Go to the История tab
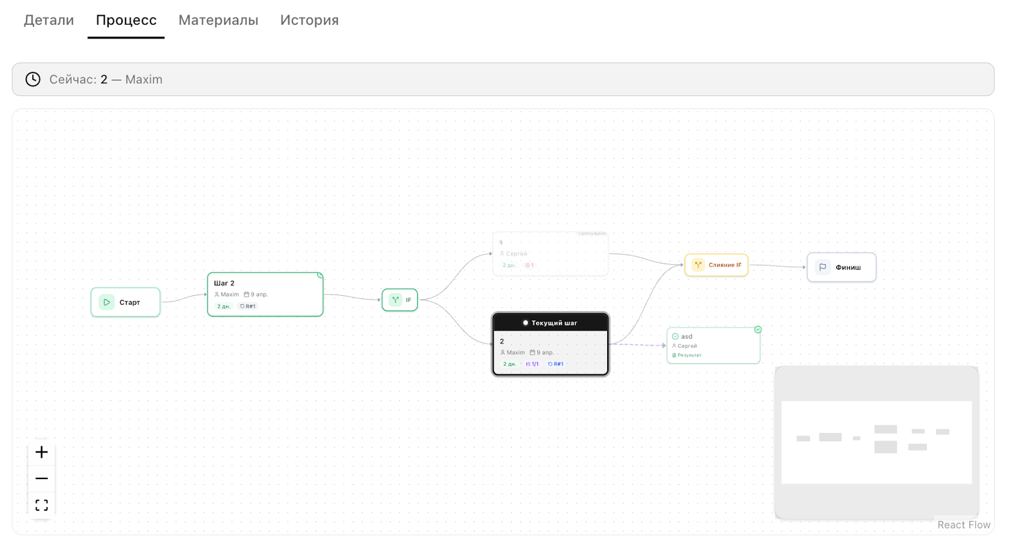The height and width of the screenshot is (543, 1011). click(x=309, y=20)
